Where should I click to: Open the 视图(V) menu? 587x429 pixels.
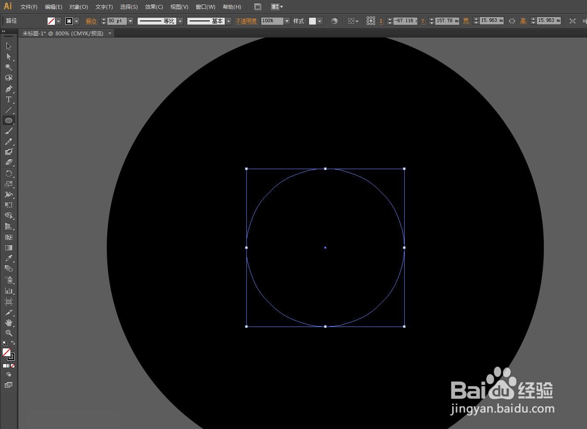(179, 7)
